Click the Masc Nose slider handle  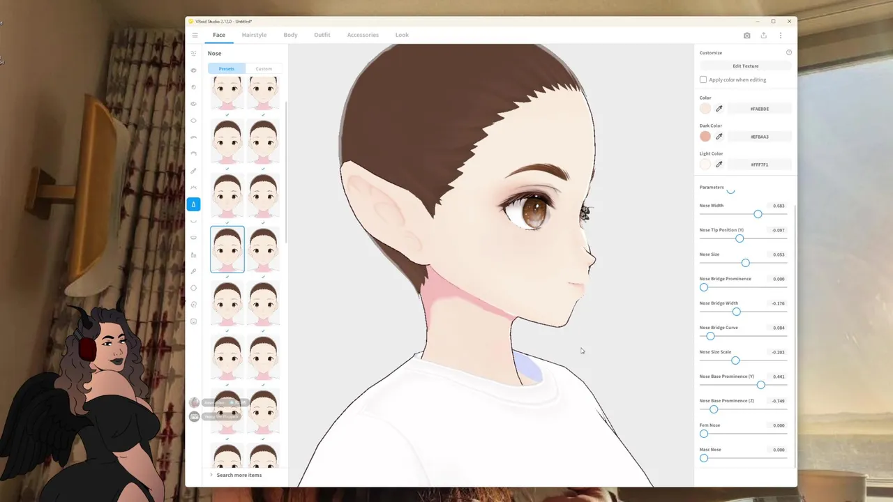[x=704, y=458]
